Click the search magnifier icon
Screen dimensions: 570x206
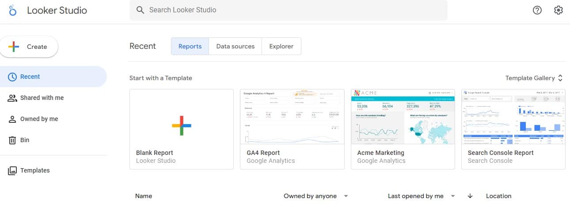pyautogui.click(x=141, y=10)
